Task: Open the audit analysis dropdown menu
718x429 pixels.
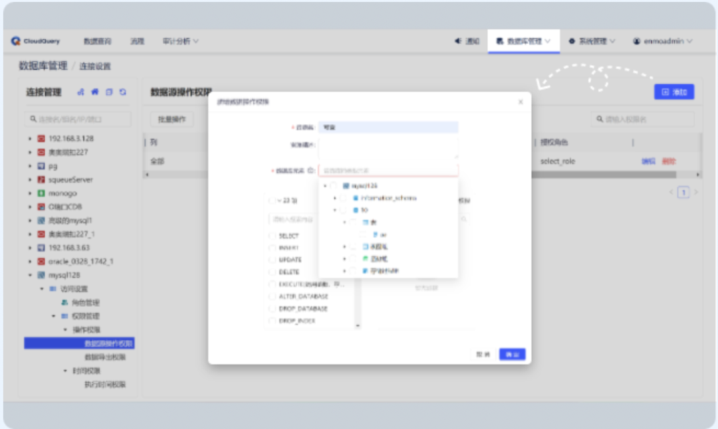Action: pos(180,41)
